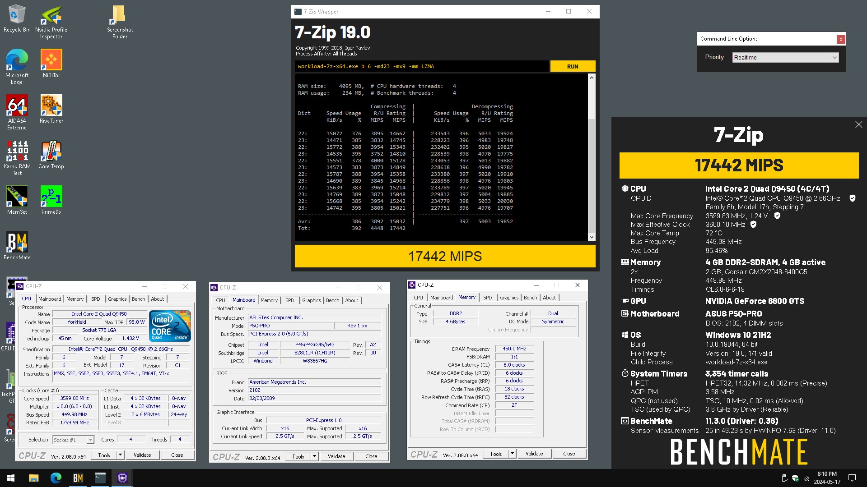Click the 7-Zip command line input field
Viewport: 867px width, 487px height.
[x=421, y=66]
